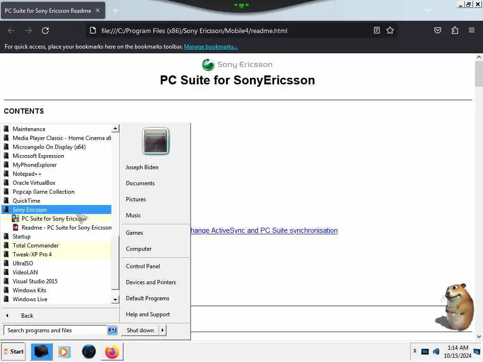Click the Start menu search magnifier icon
Screen dimensions: 483x362
pos(112,330)
